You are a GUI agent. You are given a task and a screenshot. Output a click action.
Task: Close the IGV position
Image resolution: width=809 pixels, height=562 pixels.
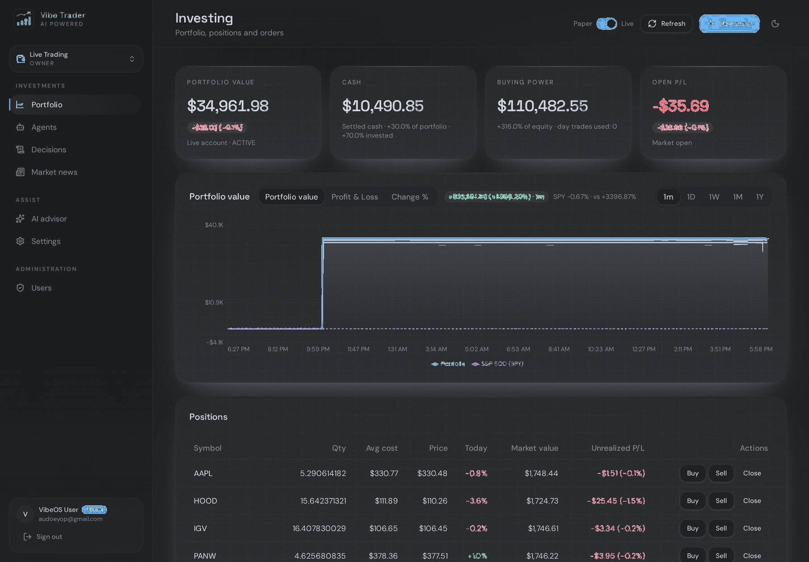[x=752, y=528]
